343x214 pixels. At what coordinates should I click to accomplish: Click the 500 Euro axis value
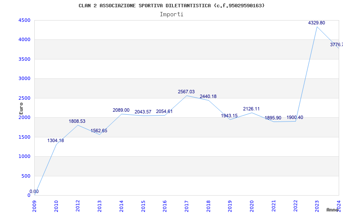[x=26, y=176]
